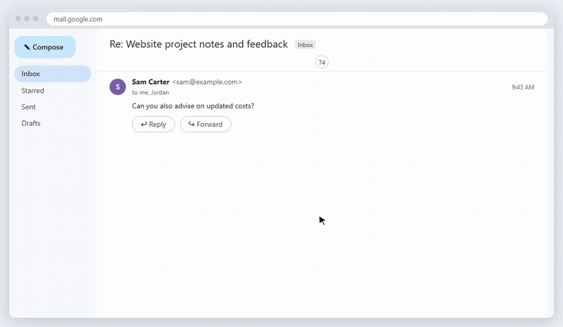Open the Starred folder
This screenshot has width=563, height=327.
point(32,91)
